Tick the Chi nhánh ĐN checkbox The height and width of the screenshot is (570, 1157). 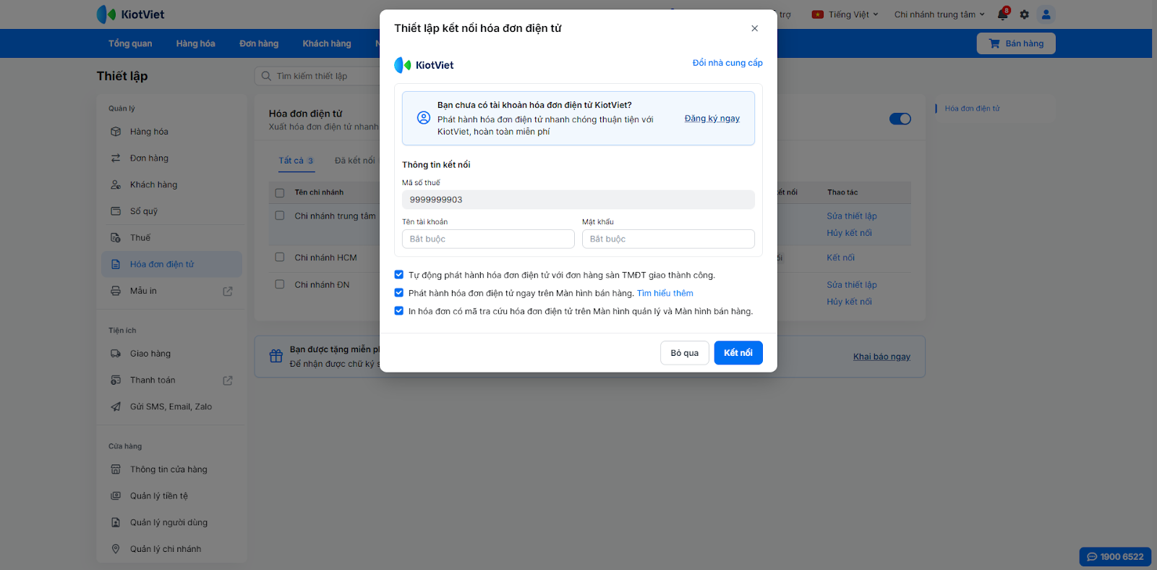(x=280, y=284)
